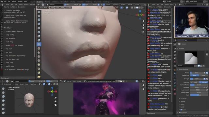Expand the Falloff subpanel in properties
209x117 pixels.
click(x=182, y=107)
